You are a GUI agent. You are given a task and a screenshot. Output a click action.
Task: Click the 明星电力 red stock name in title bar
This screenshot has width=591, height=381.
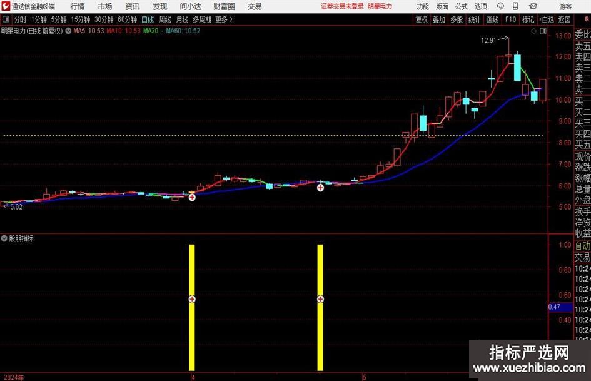coord(380,6)
